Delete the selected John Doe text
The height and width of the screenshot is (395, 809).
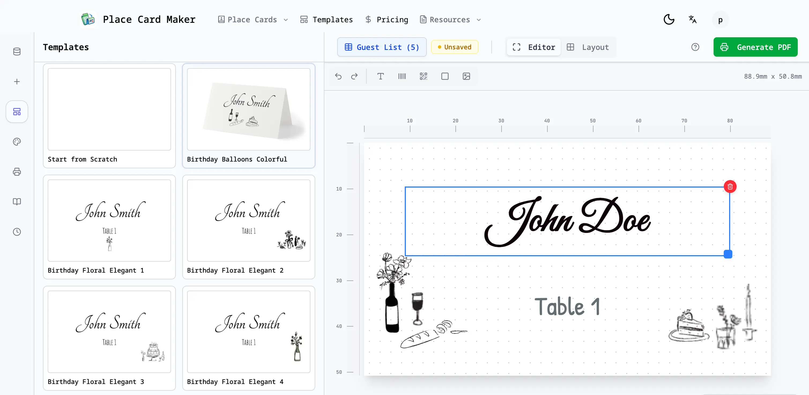tap(730, 186)
